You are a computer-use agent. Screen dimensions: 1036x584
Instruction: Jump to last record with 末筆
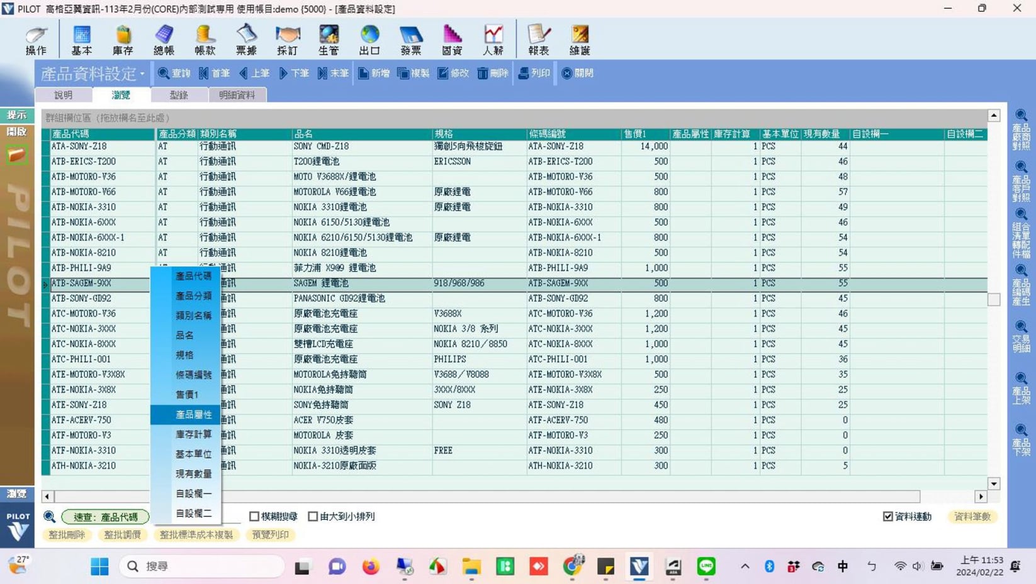(x=334, y=74)
